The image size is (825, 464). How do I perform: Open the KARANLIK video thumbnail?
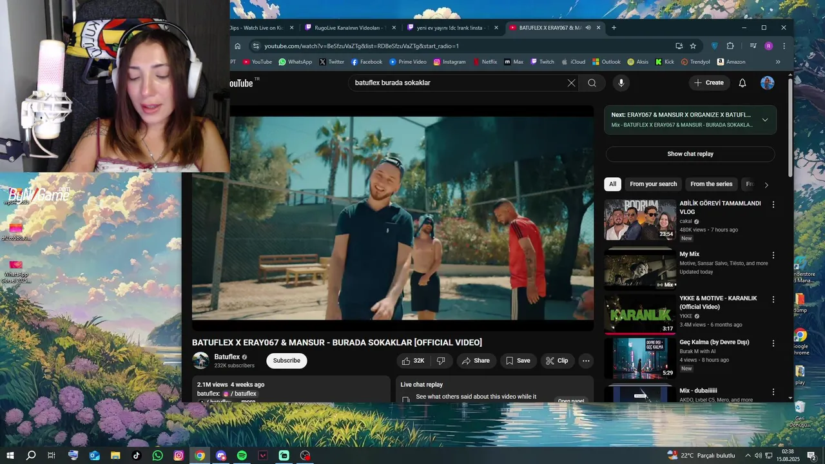tap(640, 314)
